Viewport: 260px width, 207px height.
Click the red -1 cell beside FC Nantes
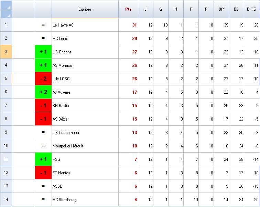43,173
